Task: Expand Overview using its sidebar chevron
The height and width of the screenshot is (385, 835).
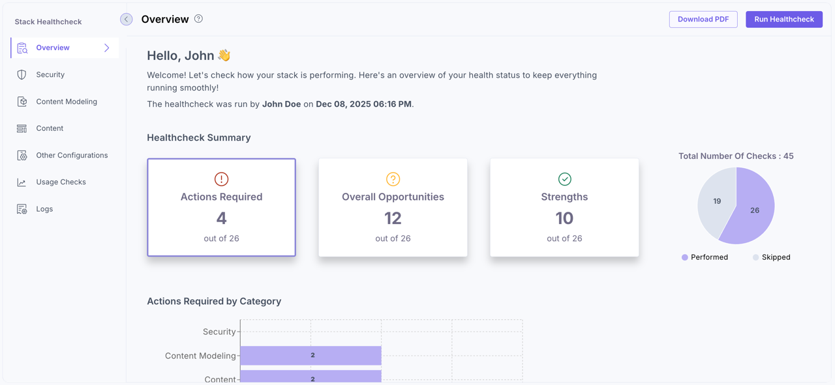Action: [x=107, y=47]
